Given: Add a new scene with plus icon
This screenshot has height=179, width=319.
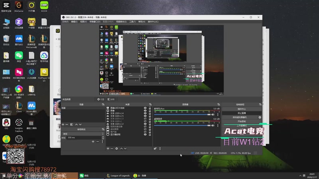Looking at the screenshot, I should point(63,125).
